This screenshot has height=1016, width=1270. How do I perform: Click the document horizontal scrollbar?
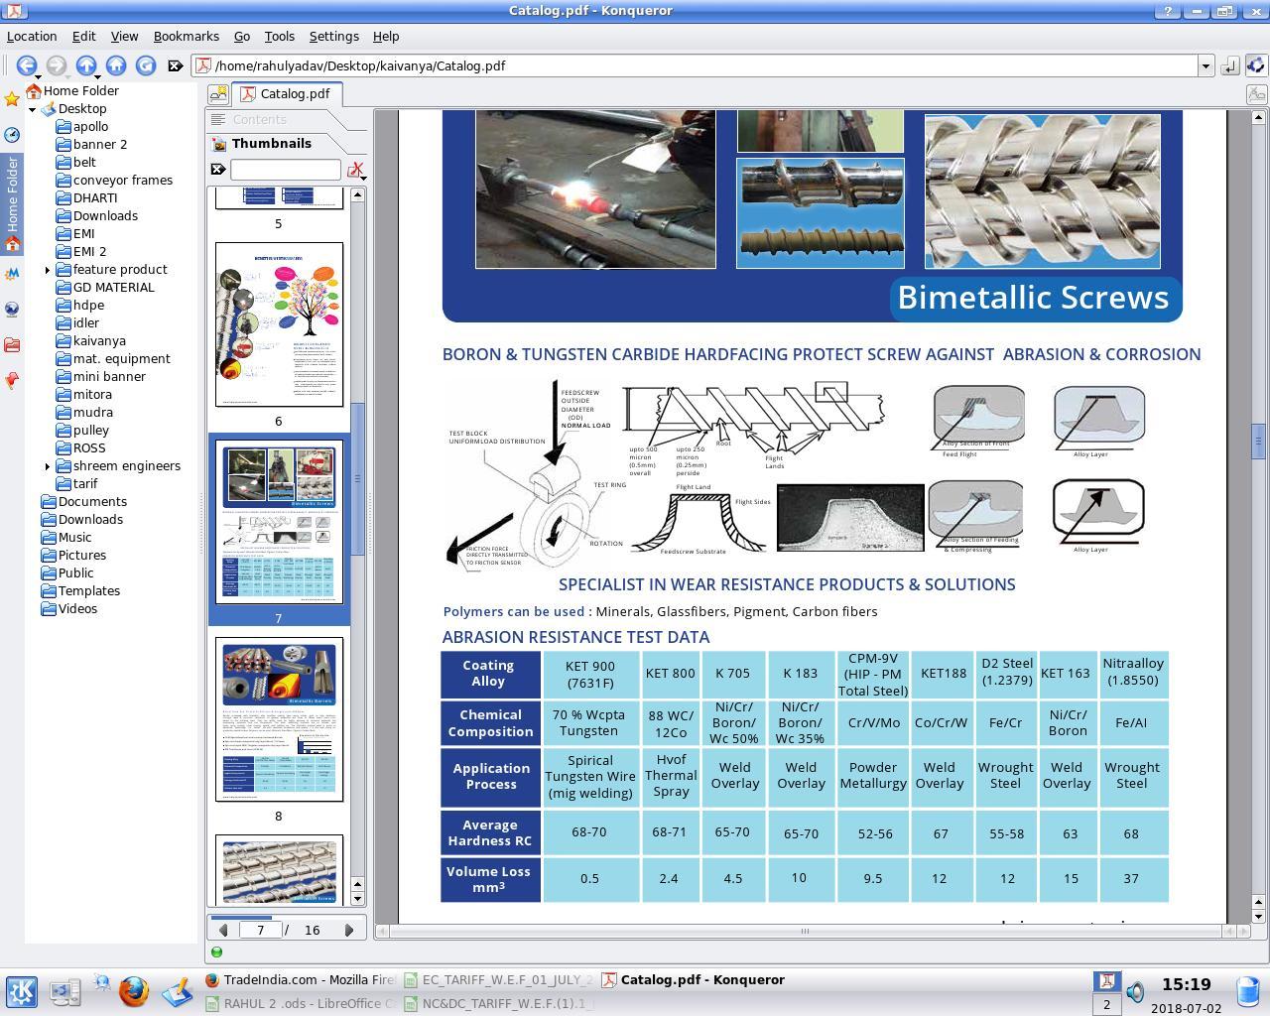coord(805,931)
